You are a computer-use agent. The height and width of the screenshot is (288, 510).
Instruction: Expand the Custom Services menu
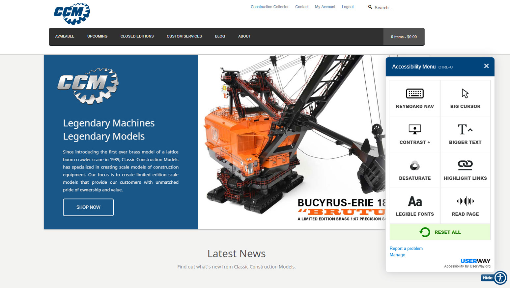[184, 37]
